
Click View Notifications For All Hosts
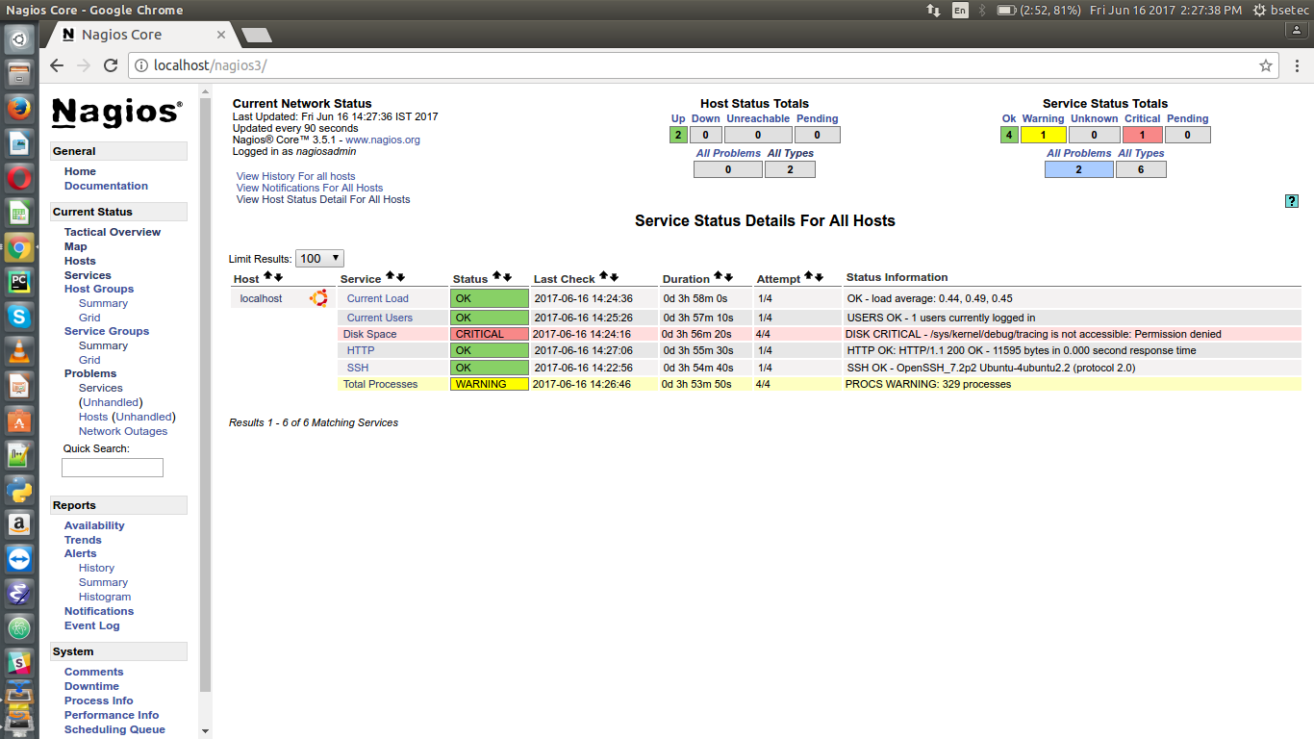[x=310, y=188]
